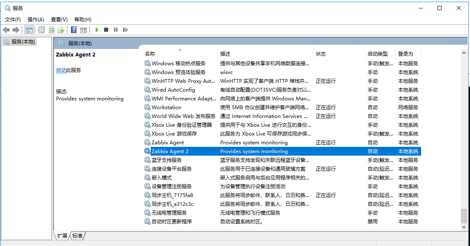Click 正在运行 status of Zabbix Agent

coord(326,143)
